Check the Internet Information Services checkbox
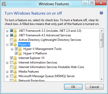The width and height of the screenshot is (108, 94). pos(11,62)
